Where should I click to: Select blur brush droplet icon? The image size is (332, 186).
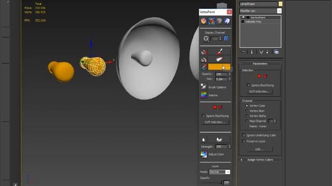coord(203,139)
